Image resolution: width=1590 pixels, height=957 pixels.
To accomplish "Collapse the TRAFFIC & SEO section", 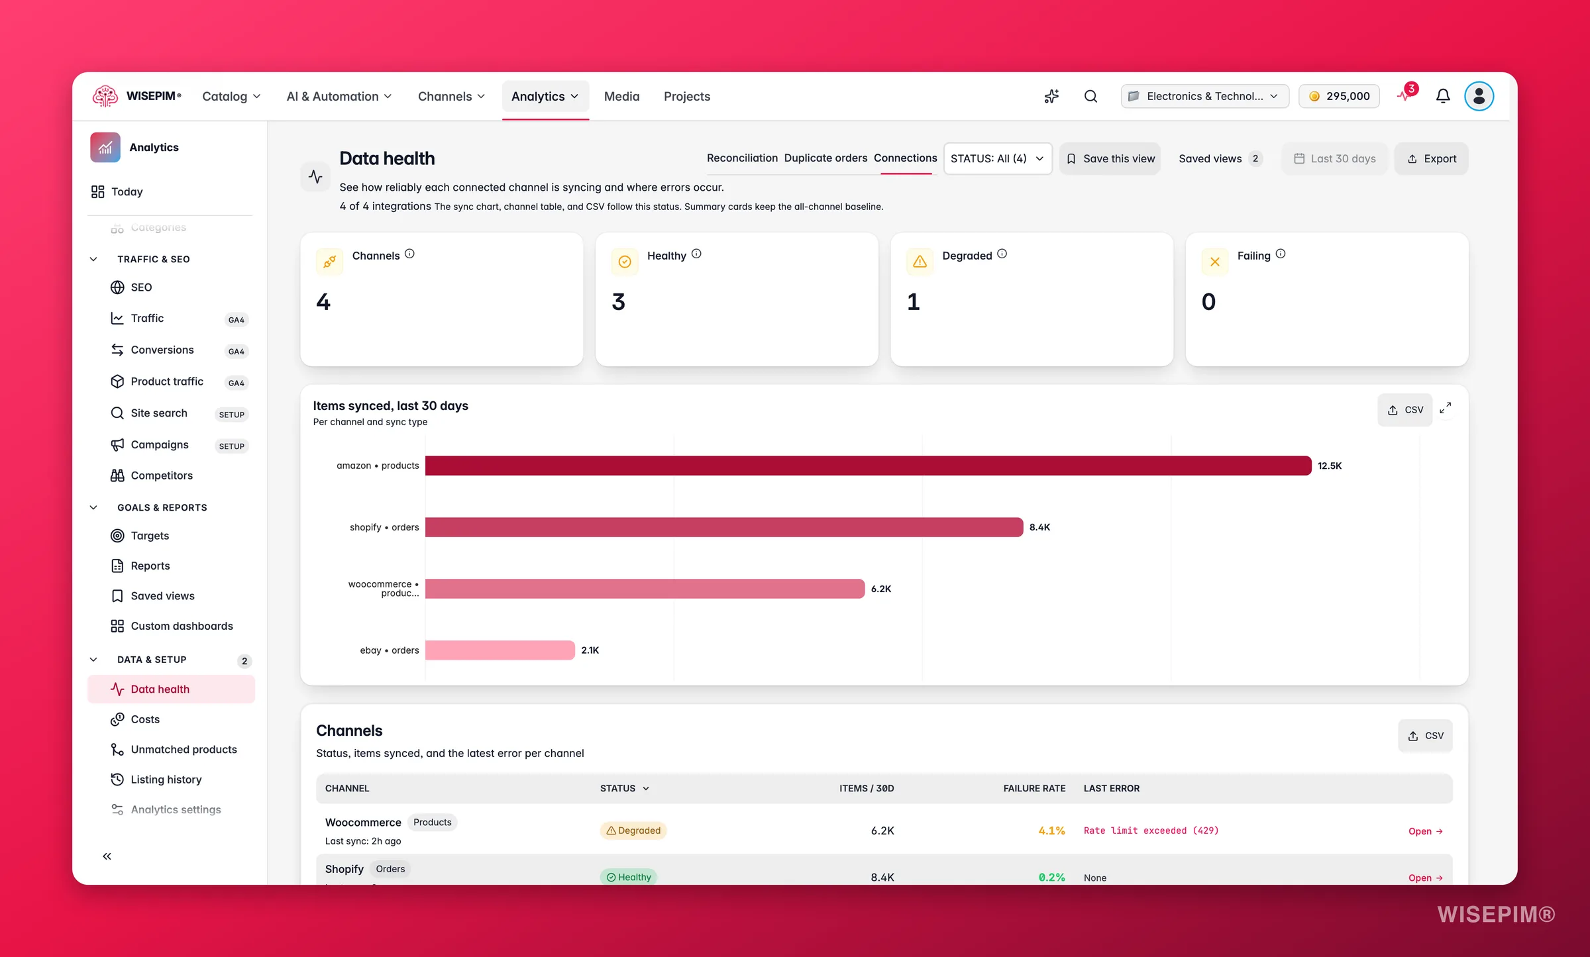I will pos(93,259).
